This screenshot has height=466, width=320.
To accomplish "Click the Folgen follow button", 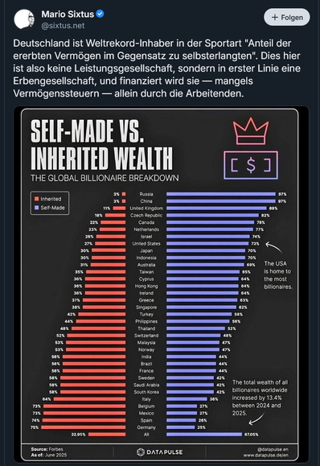I will coord(286,17).
